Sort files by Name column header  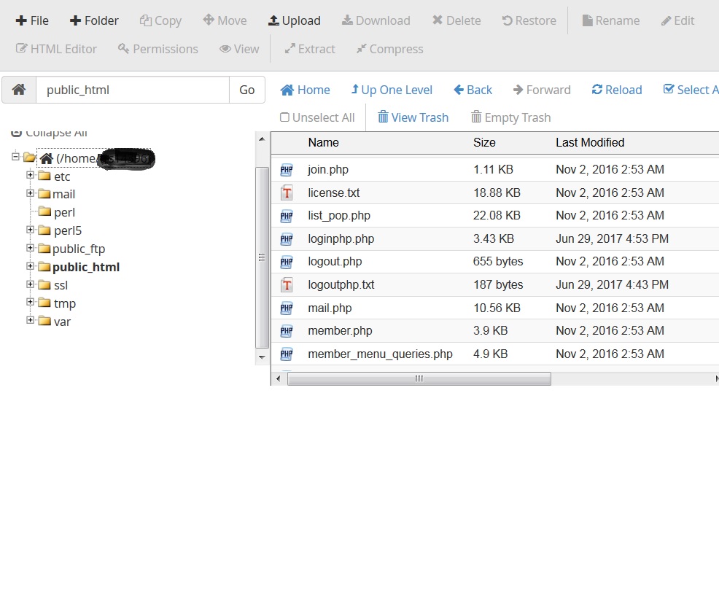click(323, 143)
